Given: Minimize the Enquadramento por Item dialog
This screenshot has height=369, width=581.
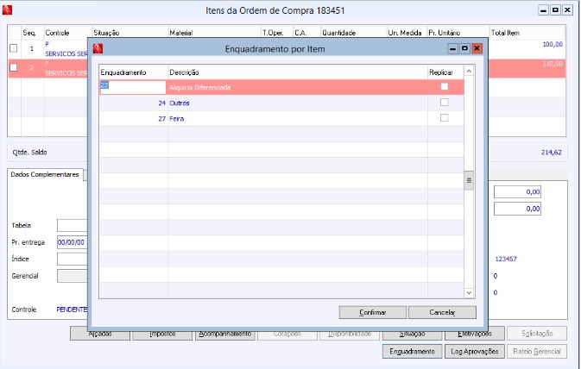Looking at the screenshot, I should (452, 48).
